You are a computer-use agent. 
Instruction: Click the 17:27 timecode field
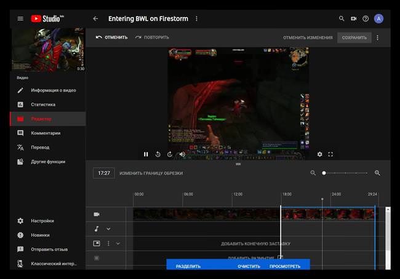104,173
